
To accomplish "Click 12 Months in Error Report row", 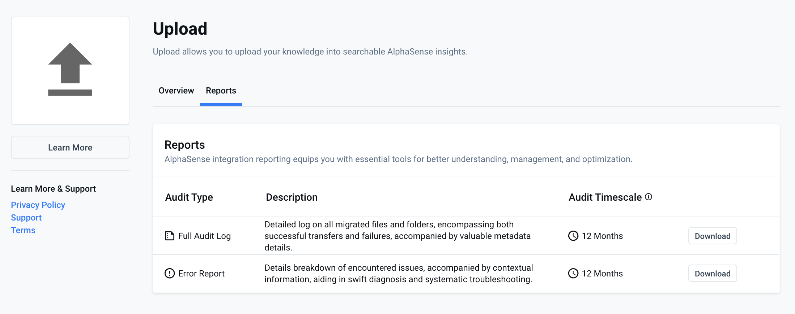I will 602,273.
